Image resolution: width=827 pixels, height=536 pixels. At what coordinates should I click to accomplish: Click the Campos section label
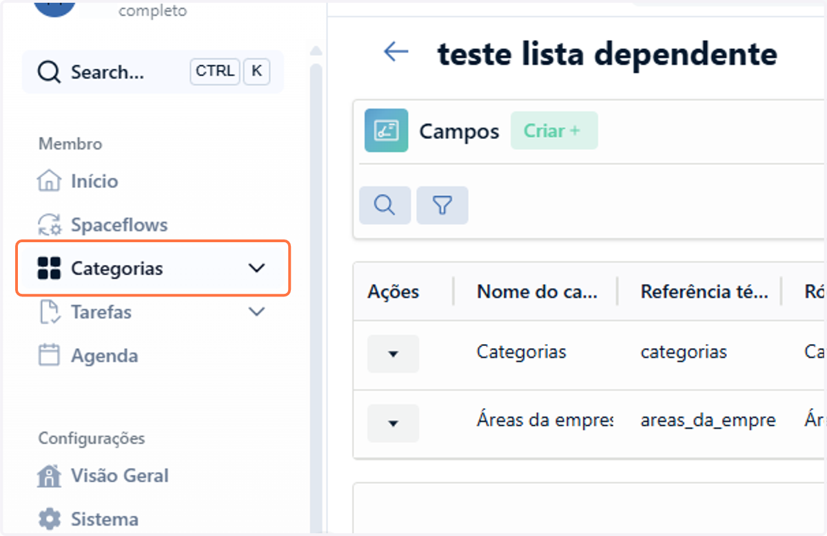pyautogui.click(x=459, y=131)
